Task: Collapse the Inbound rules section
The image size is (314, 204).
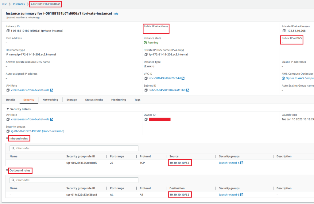Action: (7, 138)
